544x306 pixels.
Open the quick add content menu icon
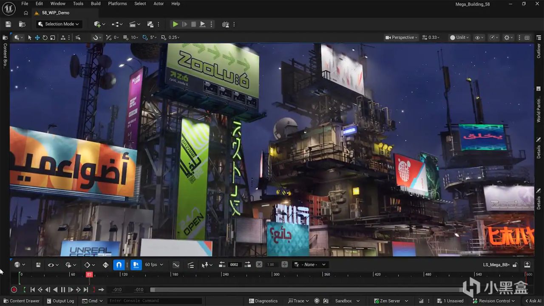pos(99,24)
